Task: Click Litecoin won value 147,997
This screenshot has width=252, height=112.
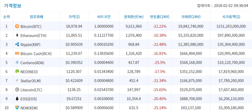Action: click(x=134, y=89)
